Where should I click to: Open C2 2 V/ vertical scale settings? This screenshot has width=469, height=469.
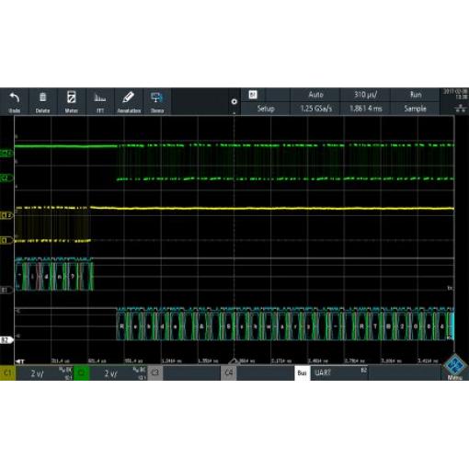pyautogui.click(x=119, y=373)
